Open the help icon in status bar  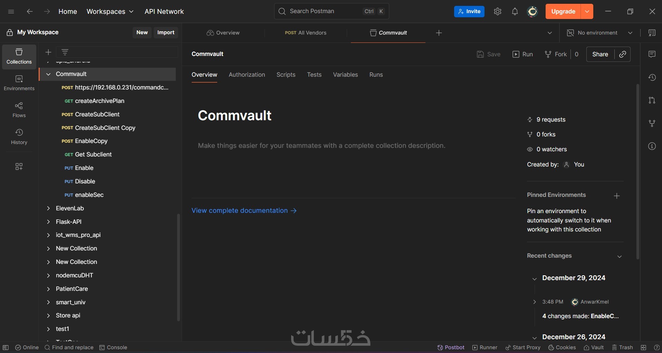(x=656, y=347)
